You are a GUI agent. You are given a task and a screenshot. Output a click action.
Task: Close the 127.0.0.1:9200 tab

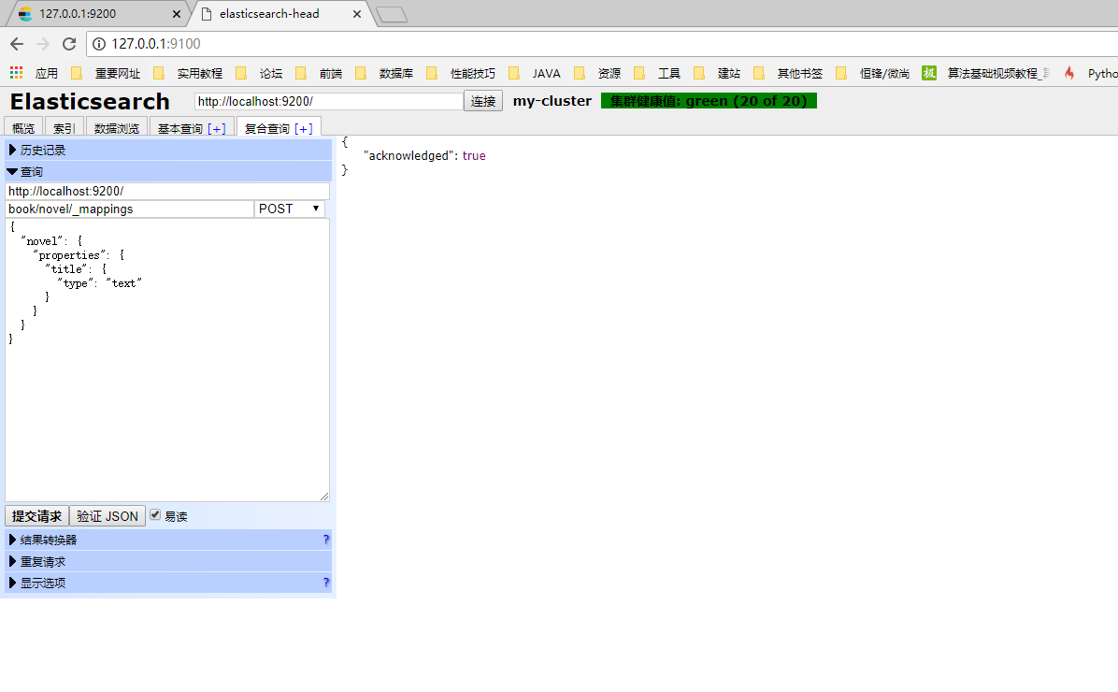176,13
